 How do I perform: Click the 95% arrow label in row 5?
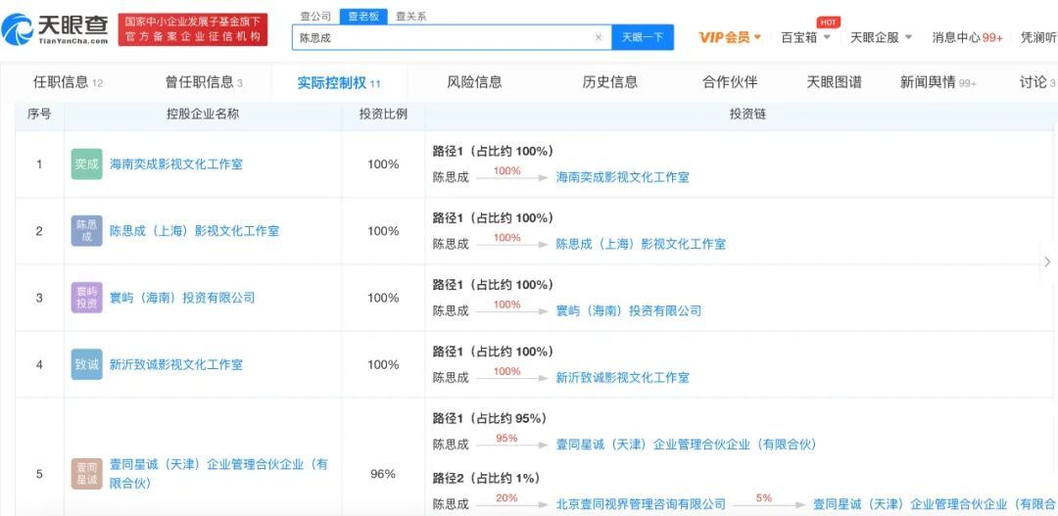(506, 439)
